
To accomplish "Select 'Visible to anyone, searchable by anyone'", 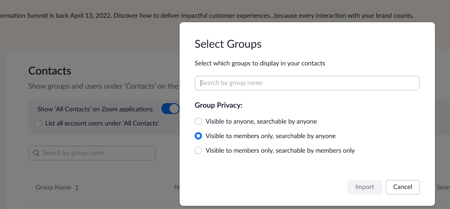I will coord(198,121).
